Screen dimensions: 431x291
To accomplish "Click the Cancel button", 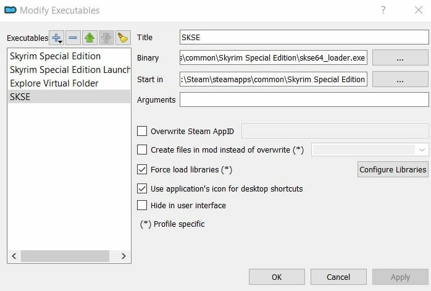I will (338, 277).
